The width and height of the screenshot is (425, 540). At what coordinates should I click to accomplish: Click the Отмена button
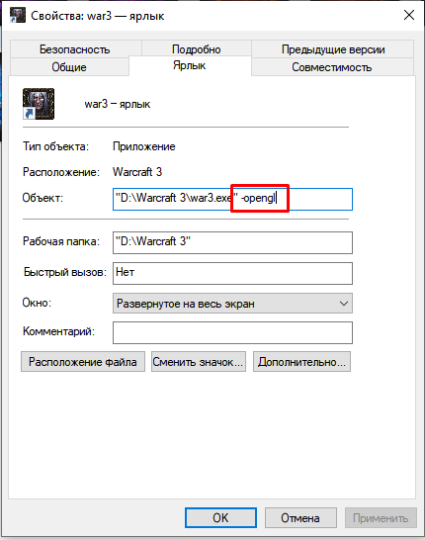coord(300,517)
